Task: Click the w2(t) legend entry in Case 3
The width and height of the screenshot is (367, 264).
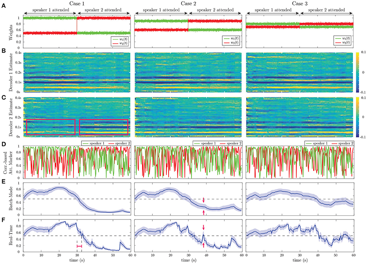Action: coord(343,42)
